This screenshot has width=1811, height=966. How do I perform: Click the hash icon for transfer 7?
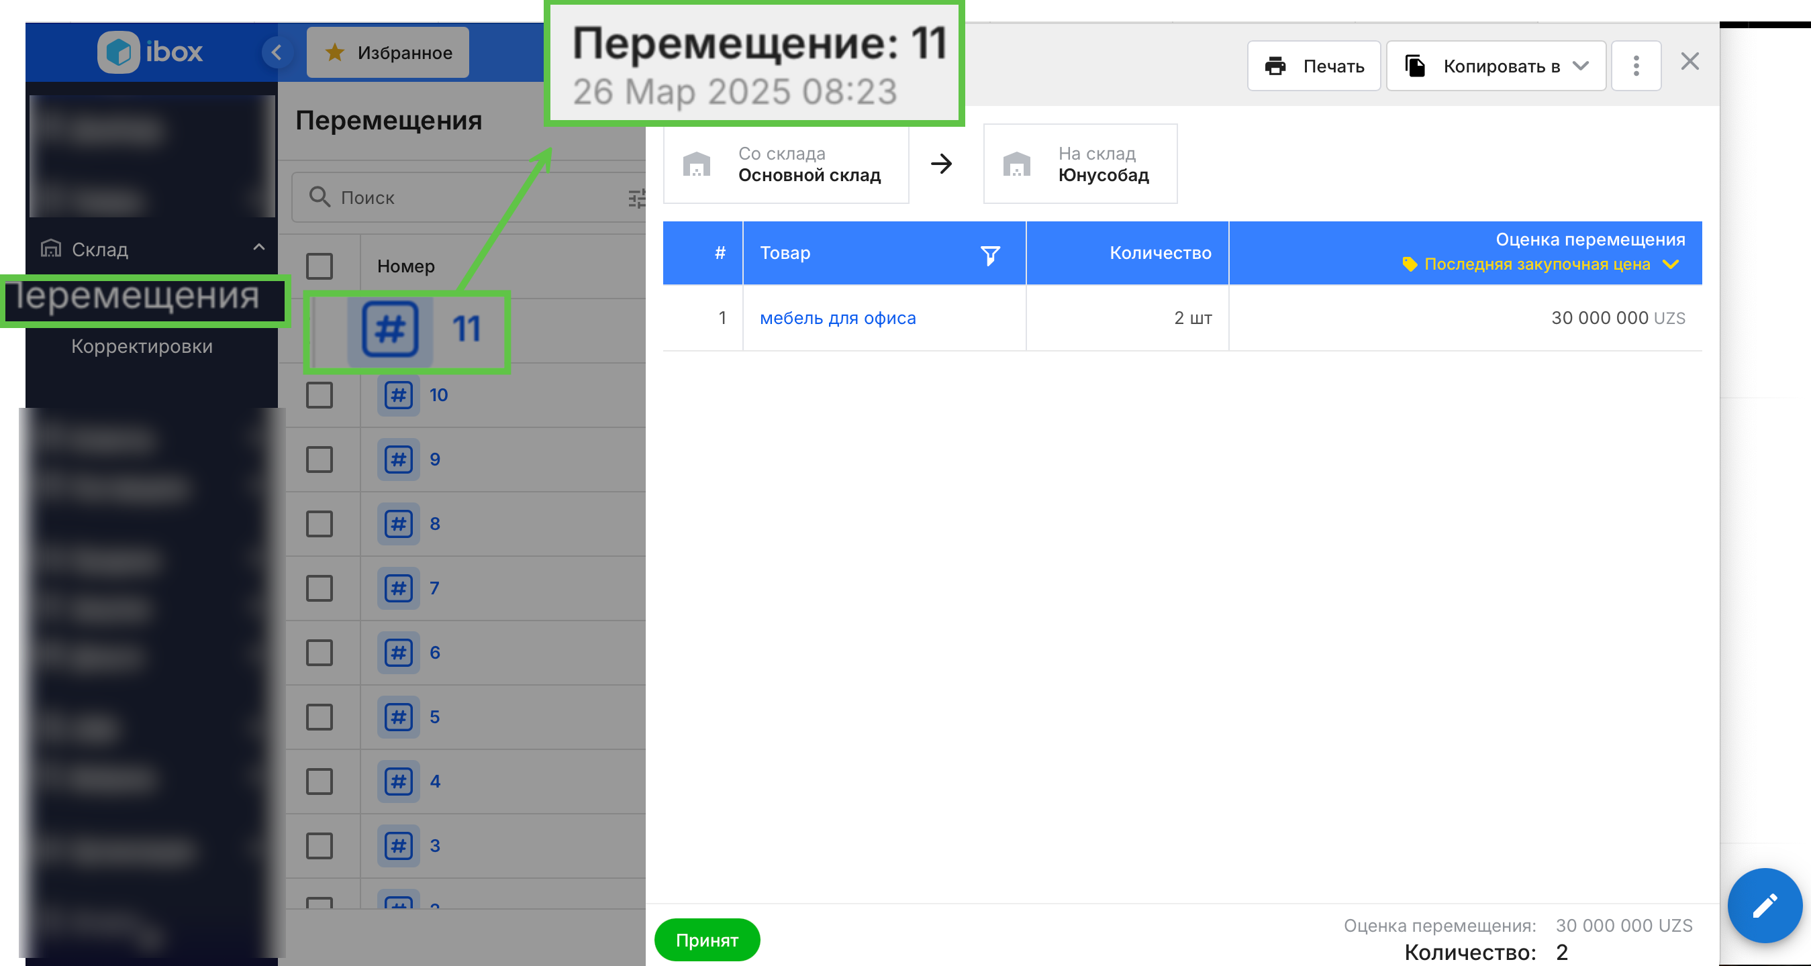pos(398,588)
